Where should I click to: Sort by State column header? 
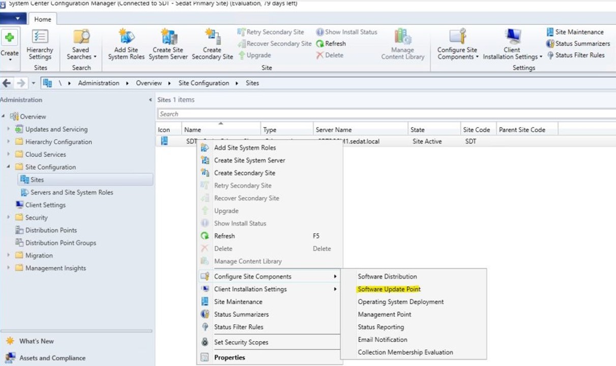click(434, 130)
